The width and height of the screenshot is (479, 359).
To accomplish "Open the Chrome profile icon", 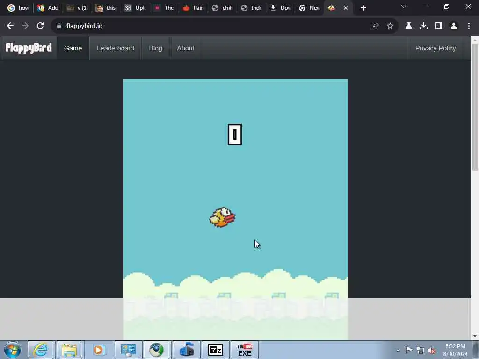I will point(454,26).
